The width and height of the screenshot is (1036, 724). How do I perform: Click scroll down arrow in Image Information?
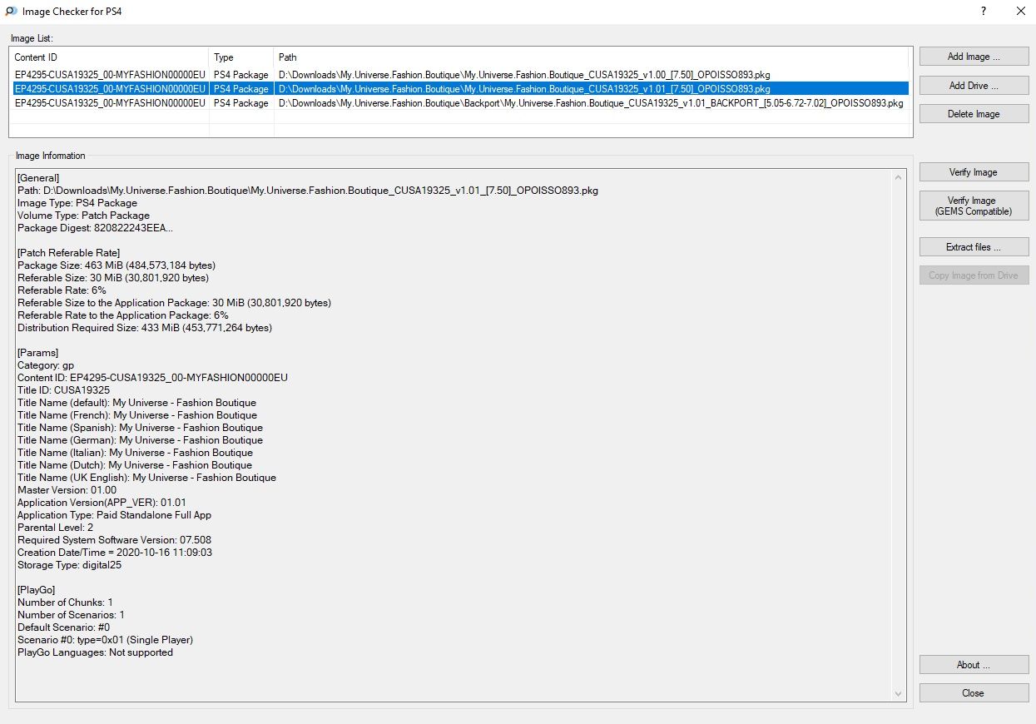(x=898, y=693)
